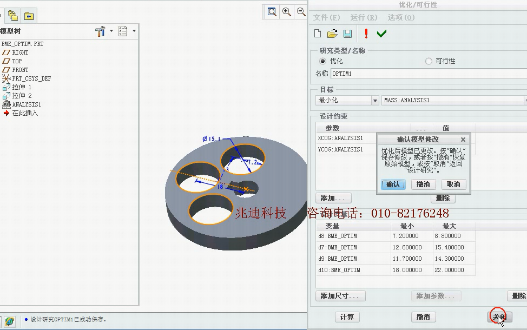The image size is (527, 330).
Task: Open the 运行(R) menu
Action: [363, 17]
